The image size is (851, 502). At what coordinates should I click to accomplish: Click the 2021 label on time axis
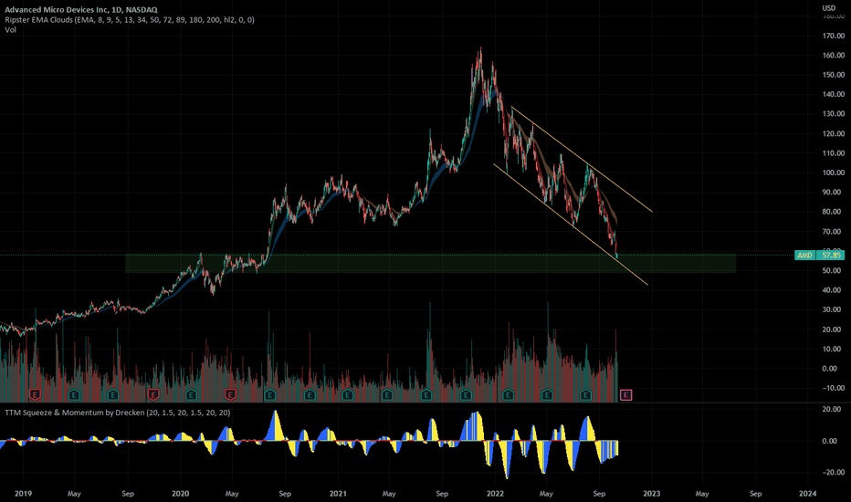pos(338,493)
